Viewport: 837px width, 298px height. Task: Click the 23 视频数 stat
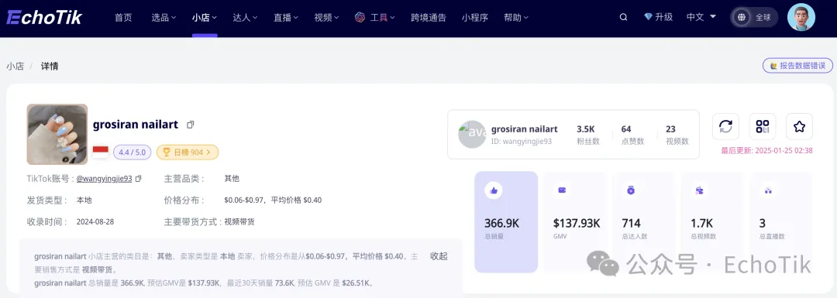677,135
